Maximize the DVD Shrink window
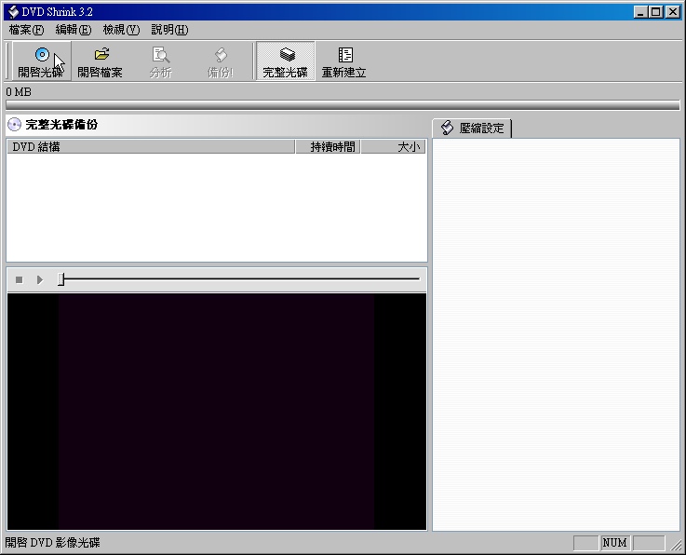Image resolution: width=686 pixels, height=555 pixels. [656, 12]
